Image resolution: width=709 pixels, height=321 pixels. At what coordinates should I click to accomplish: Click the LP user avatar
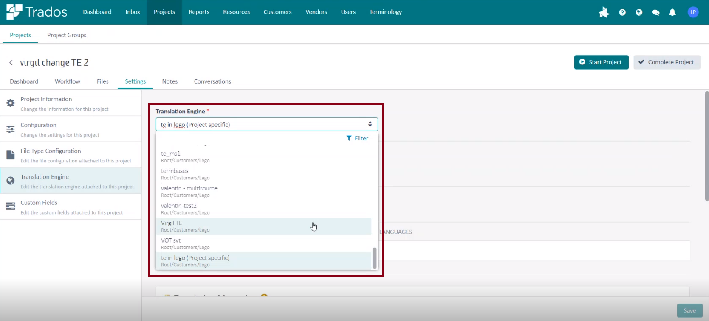point(693,12)
